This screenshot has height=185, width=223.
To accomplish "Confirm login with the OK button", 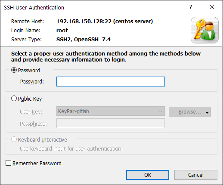I will [x=148, y=175].
